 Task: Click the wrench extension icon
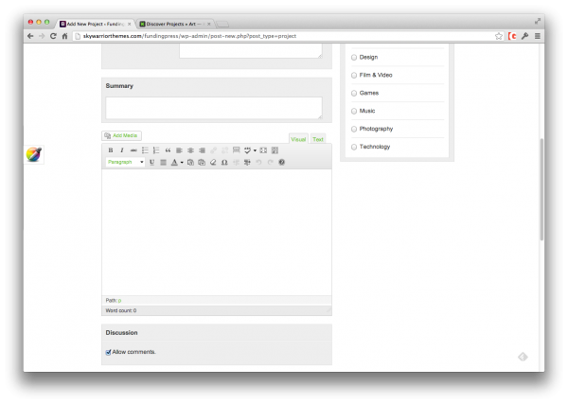click(x=524, y=36)
